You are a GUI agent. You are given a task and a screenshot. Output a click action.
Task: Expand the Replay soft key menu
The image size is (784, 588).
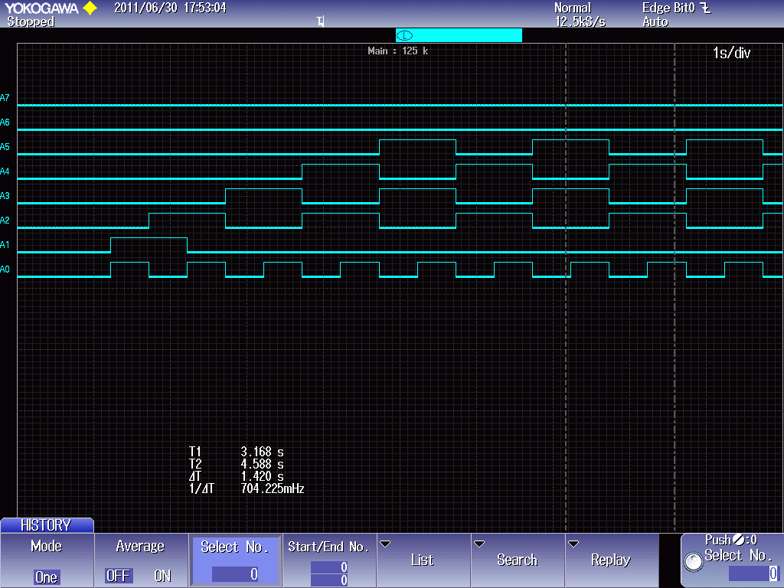[612, 560]
